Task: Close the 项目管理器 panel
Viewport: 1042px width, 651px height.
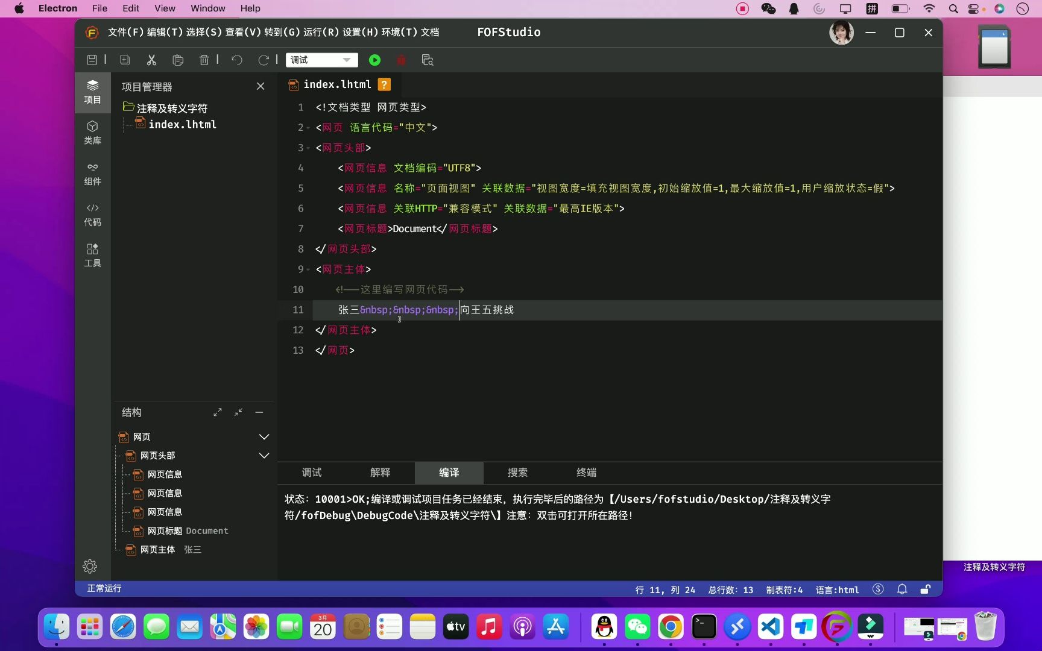Action: 260,86
